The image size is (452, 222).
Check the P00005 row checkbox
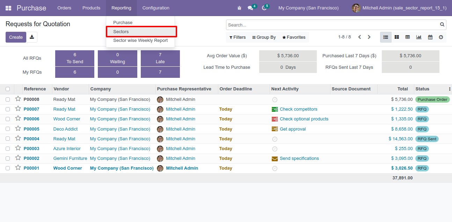[x=8, y=129]
